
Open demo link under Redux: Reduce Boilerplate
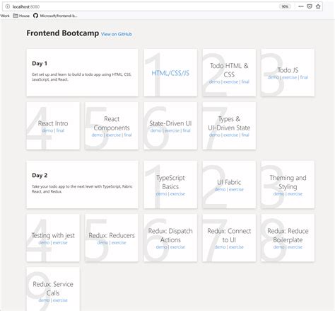click(x=278, y=247)
